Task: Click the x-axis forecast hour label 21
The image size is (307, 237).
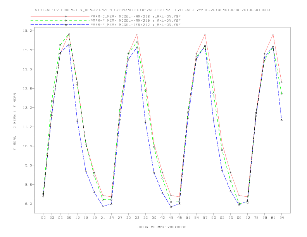Action: [x=103, y=218]
